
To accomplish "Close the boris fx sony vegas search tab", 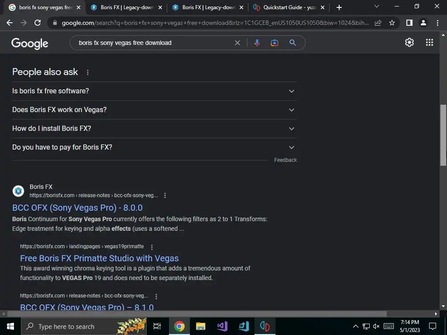I will tap(79, 8).
